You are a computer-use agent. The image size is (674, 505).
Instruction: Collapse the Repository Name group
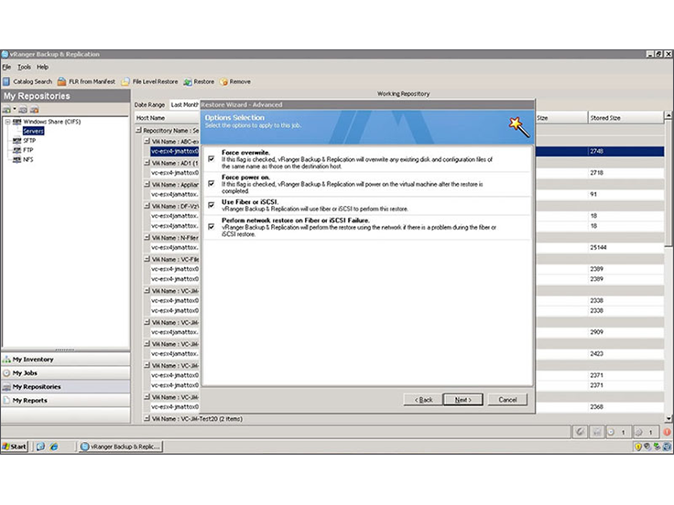pos(138,130)
